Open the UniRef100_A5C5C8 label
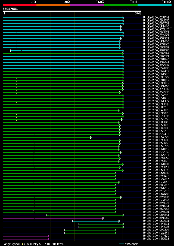This screenshot has width=174, height=246. tap(156, 239)
